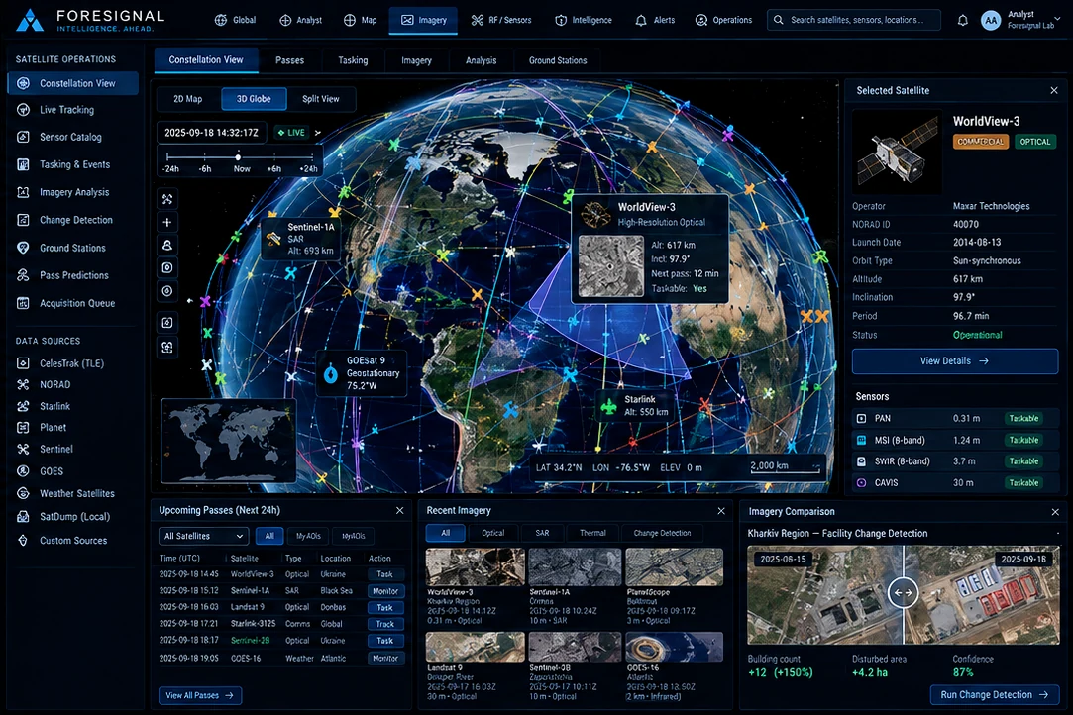Open the GOES-16 Atlantic imagery thumbnail
1073x715 pixels.
point(674,647)
